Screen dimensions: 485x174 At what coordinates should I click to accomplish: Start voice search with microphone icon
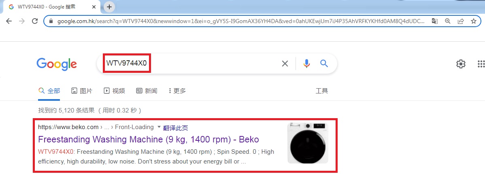tap(306, 64)
